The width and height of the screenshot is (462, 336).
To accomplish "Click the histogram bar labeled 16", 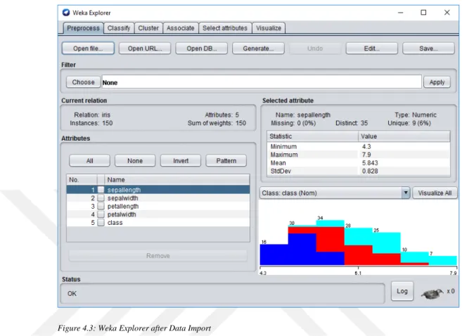I will click(274, 254).
